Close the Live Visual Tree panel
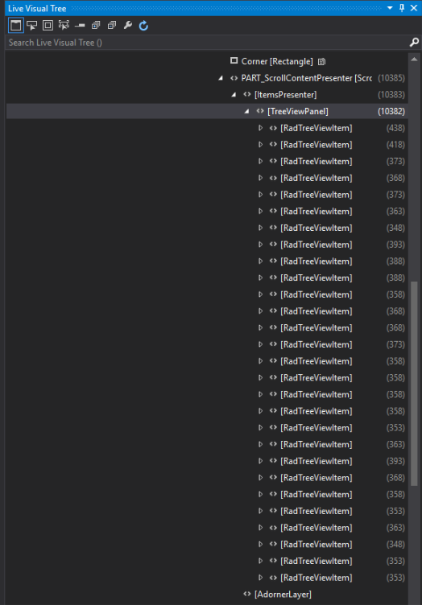The width and height of the screenshot is (422, 605). pyautogui.click(x=414, y=8)
